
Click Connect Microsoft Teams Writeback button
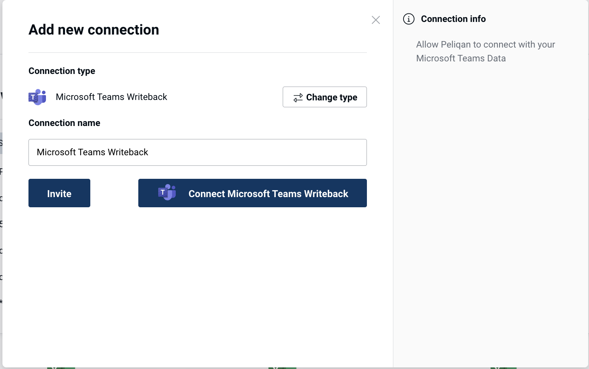click(253, 193)
